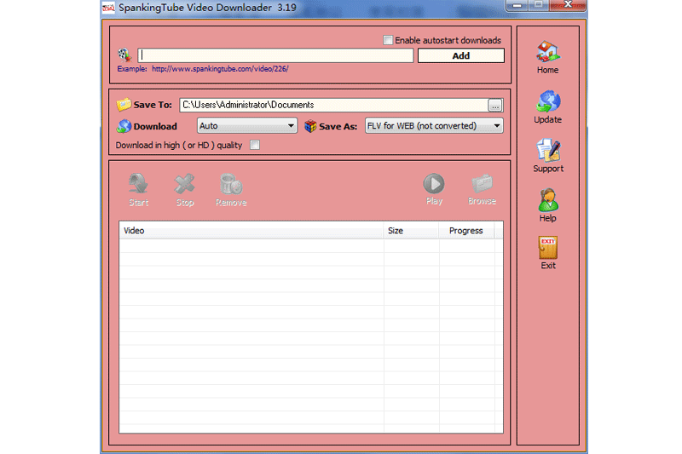Click the Start download icon

tap(139, 184)
